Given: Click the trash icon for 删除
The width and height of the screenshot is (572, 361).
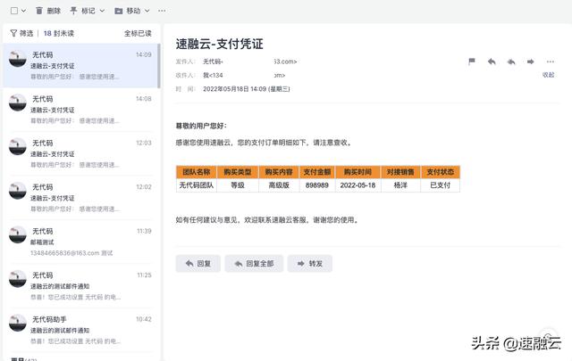Looking at the screenshot, I should tap(39, 11).
